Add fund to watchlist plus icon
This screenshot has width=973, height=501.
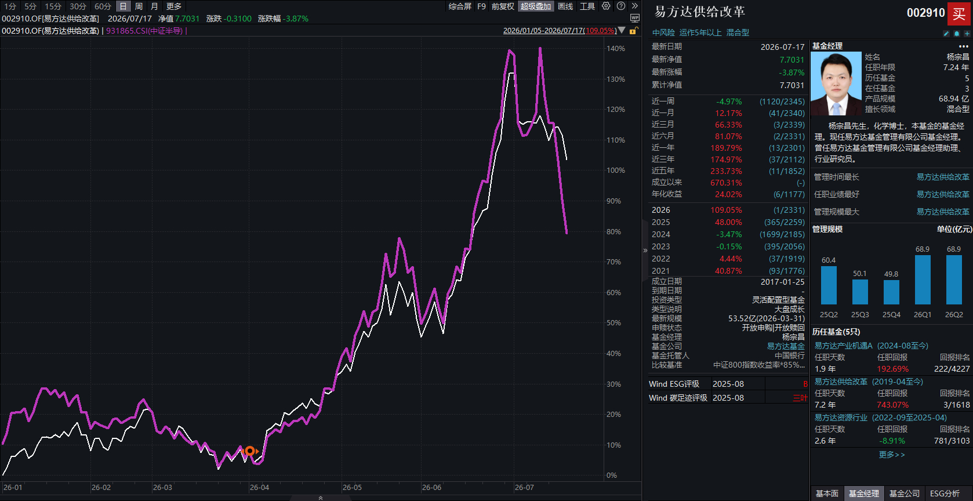point(967,34)
